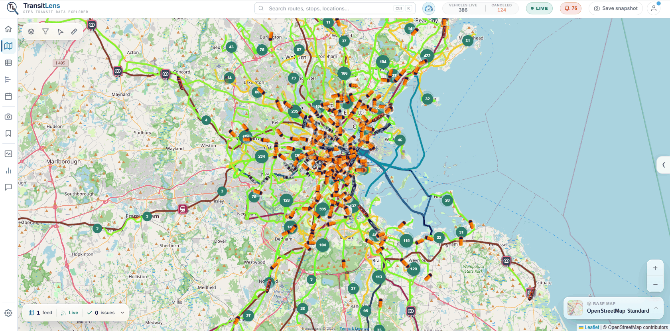
Task: Click the 87 cluster marker near Woburn
Action: [299, 50]
